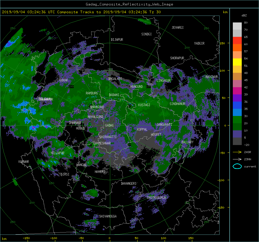Click the 'YELLAPUR' city label
The height and width of the screenshot is (242, 259).
(57, 153)
